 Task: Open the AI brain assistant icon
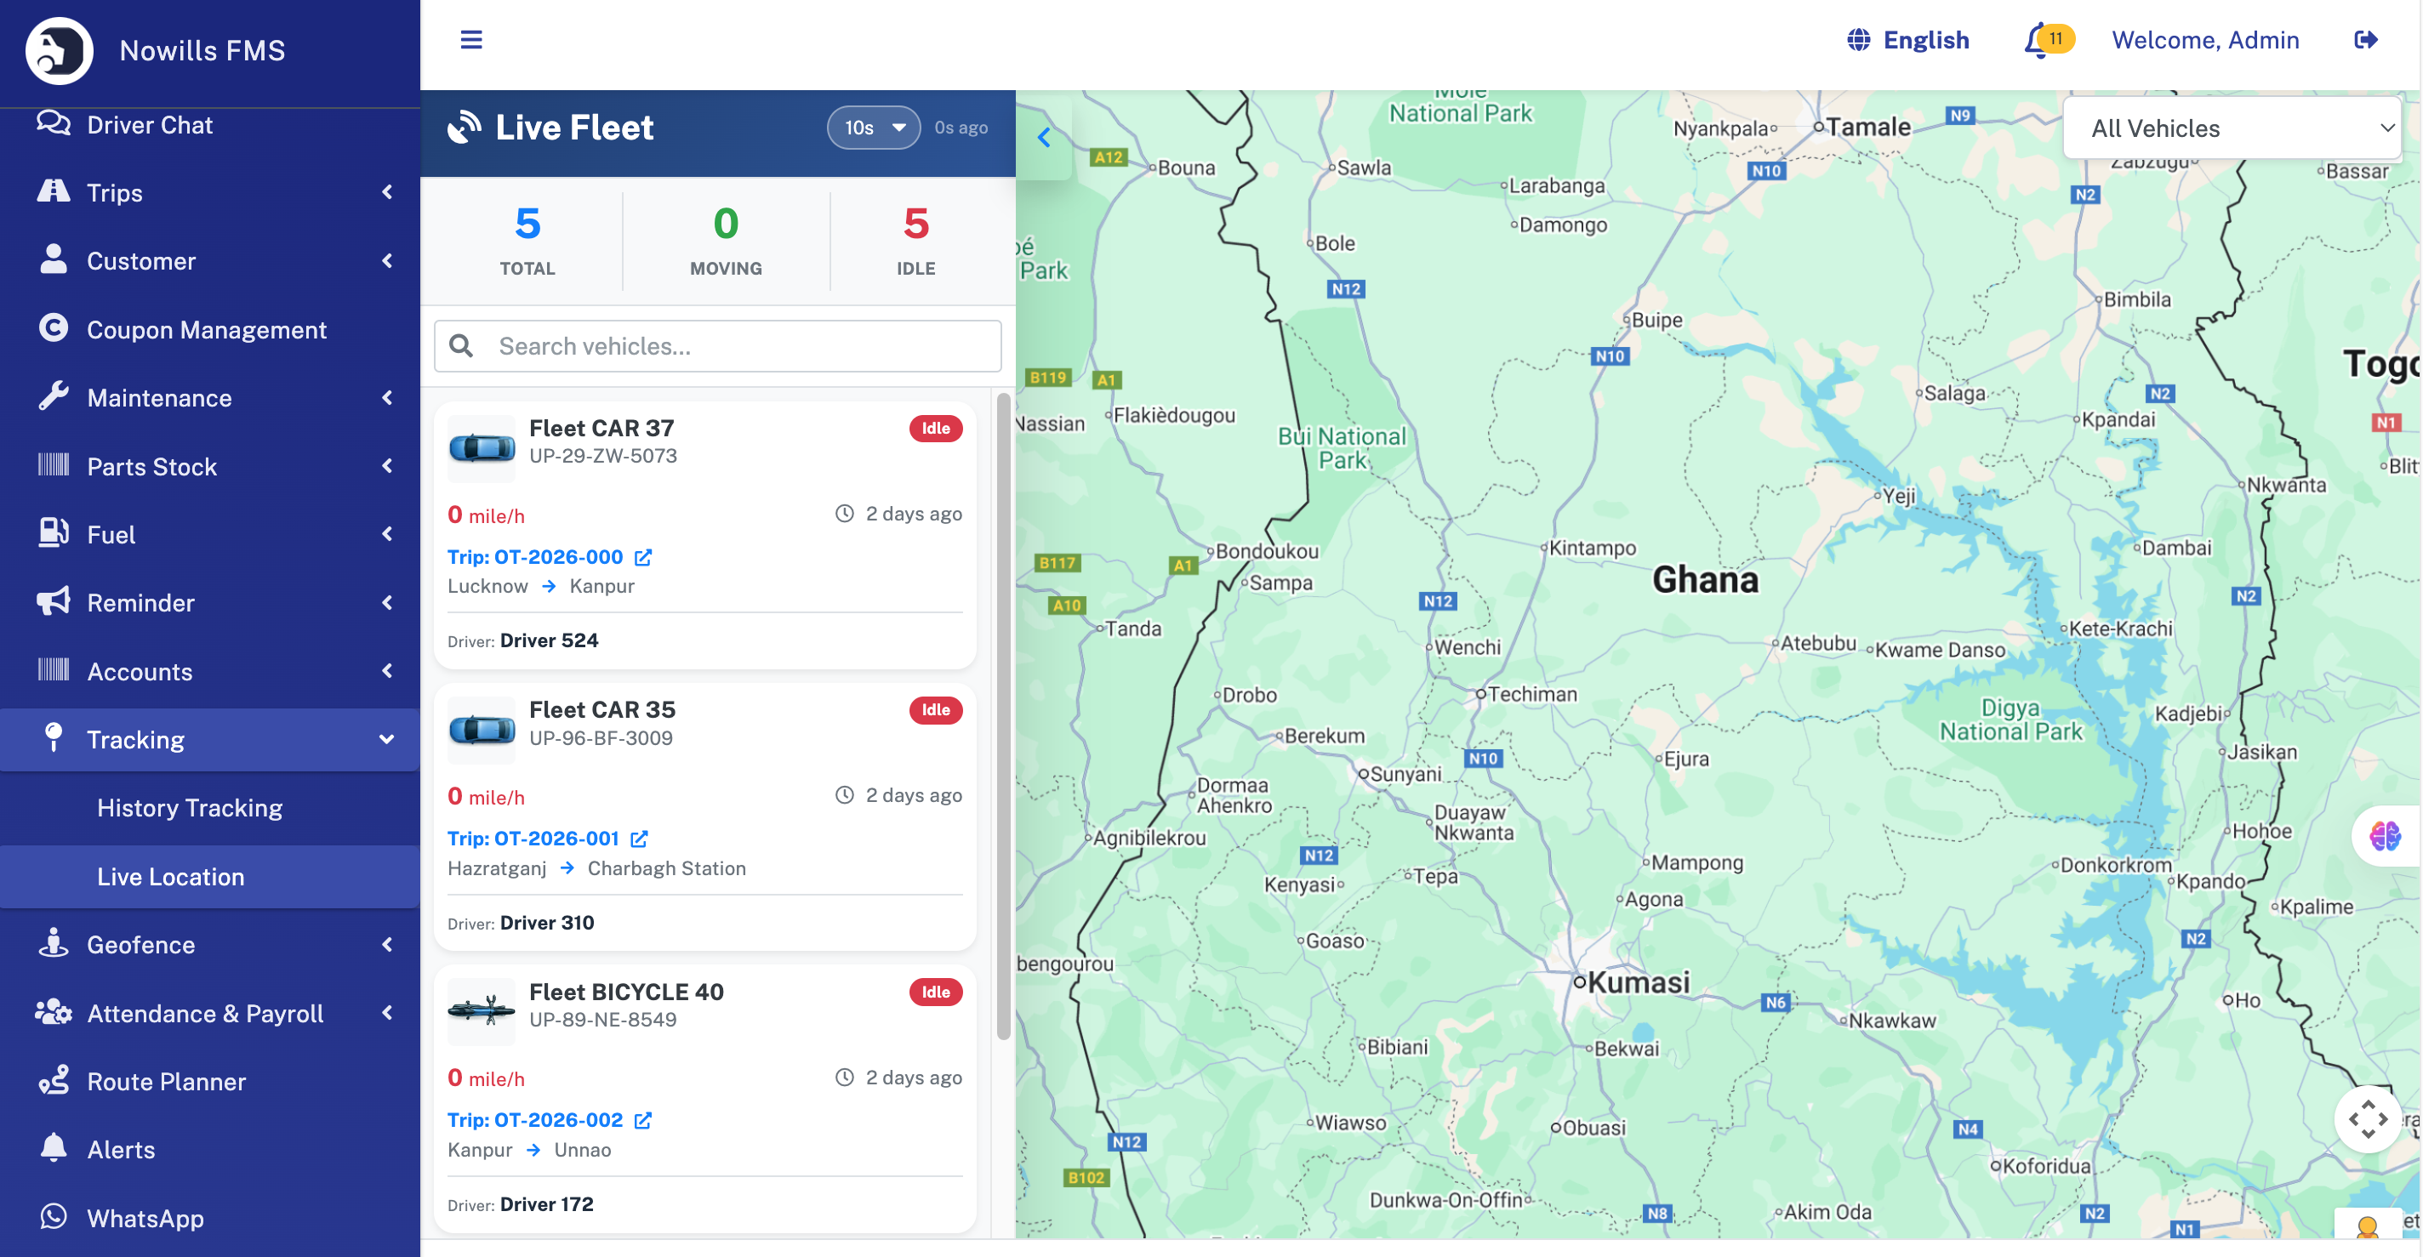click(x=2385, y=835)
